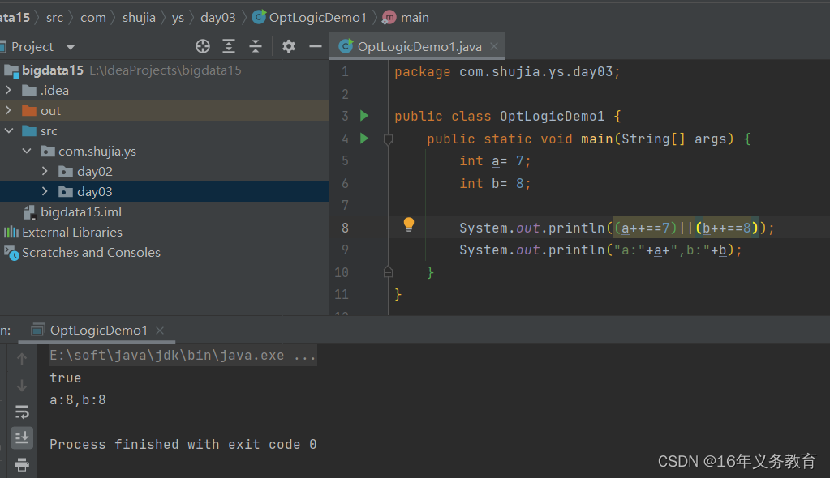Click fold end marker at line 10
The image size is (830, 478).
[x=388, y=271]
